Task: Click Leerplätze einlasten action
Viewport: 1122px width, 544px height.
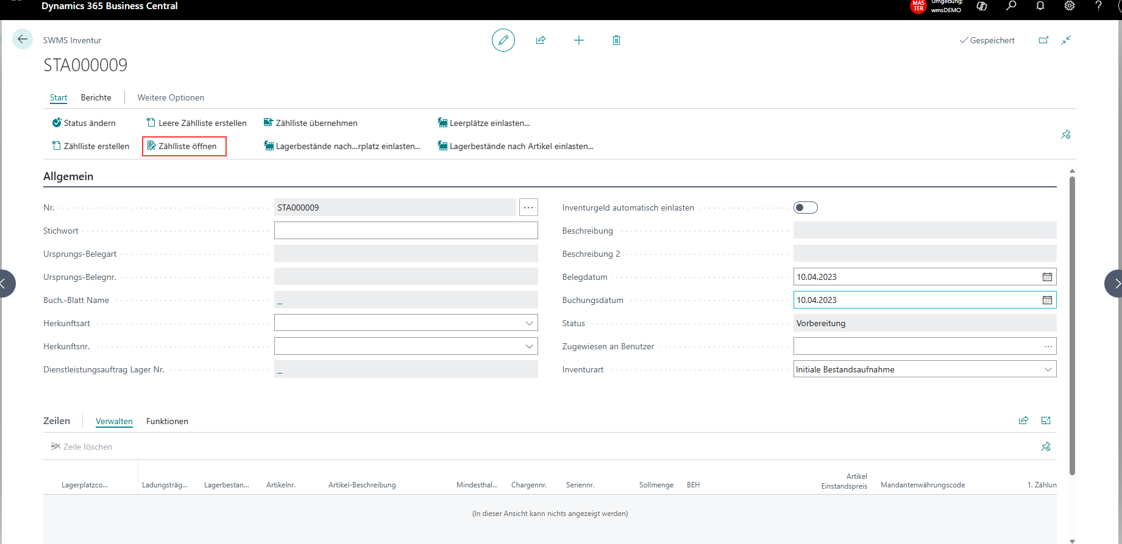Action: tap(484, 123)
